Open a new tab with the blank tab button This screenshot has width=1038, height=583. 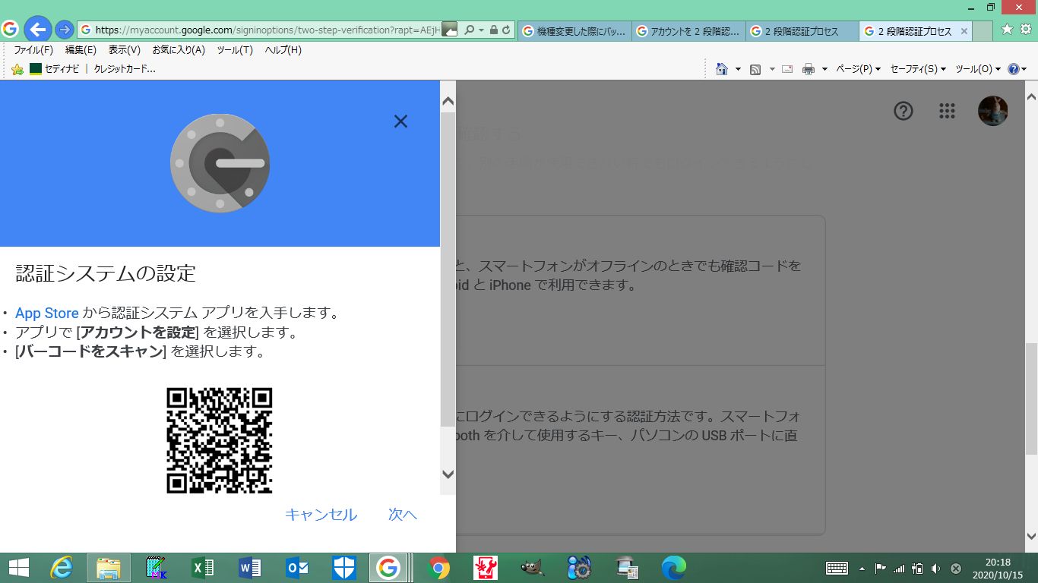(983, 31)
